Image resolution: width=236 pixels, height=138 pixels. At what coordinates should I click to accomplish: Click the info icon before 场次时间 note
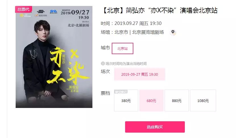pyautogui.click(x=103, y=63)
